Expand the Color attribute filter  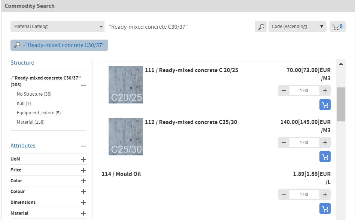pyautogui.click(x=84, y=181)
